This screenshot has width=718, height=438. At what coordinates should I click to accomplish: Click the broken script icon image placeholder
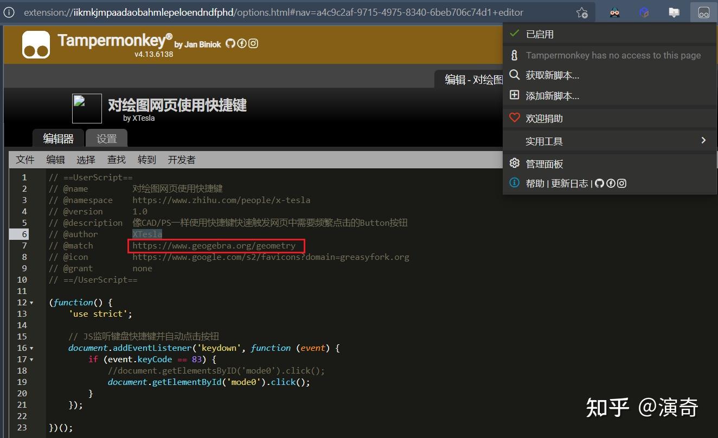87,108
